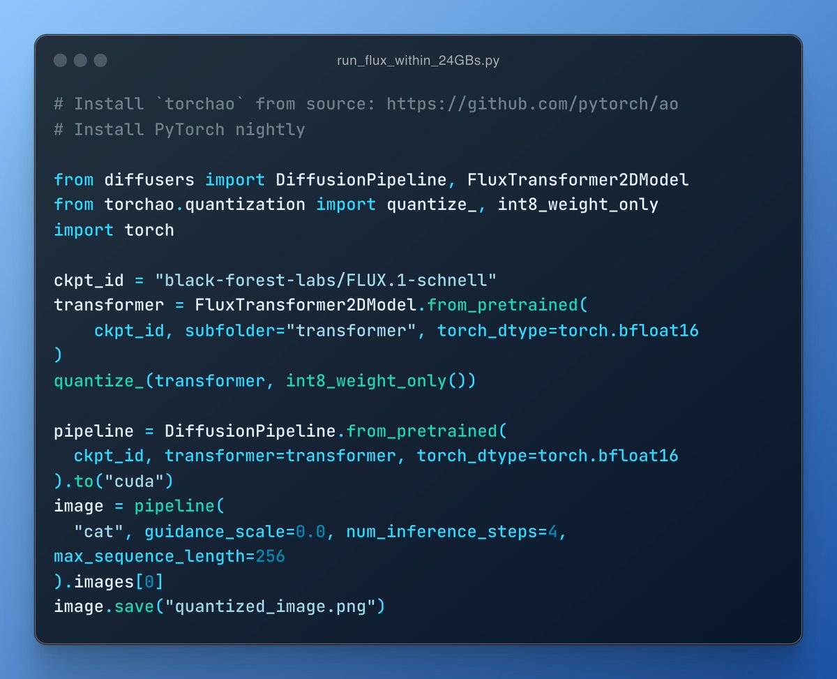Click the quantize_(transformer, int8_weight_only()) call
Image resolution: width=837 pixels, height=679 pixels.
pos(265,381)
